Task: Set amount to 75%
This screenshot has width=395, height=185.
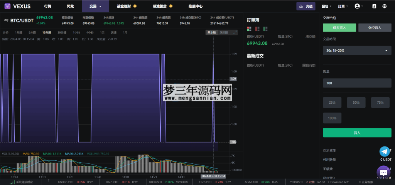Action: pos(380,103)
